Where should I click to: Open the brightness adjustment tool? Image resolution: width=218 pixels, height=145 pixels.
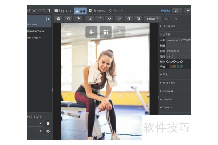click(119, 19)
